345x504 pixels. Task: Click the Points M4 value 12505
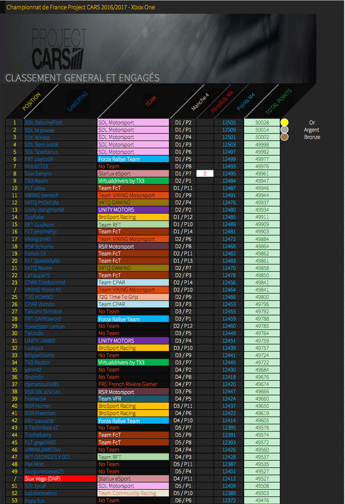(229, 123)
